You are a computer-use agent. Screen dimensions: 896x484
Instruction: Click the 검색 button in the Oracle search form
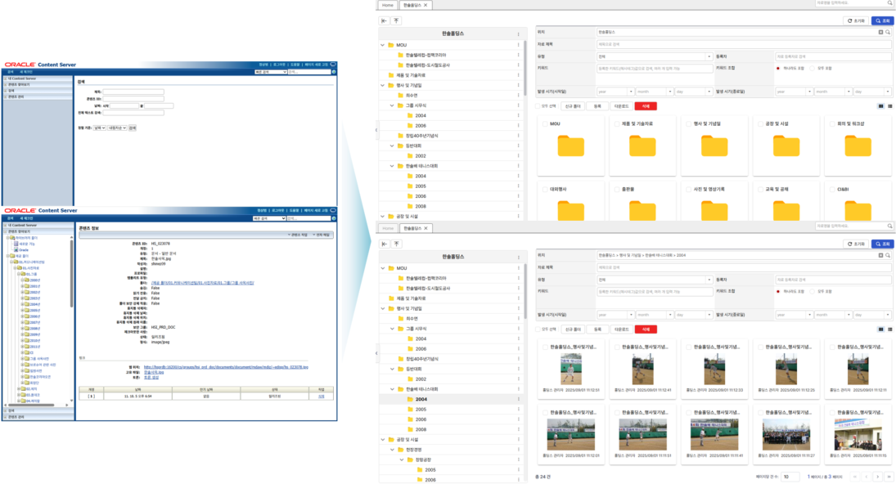click(133, 128)
